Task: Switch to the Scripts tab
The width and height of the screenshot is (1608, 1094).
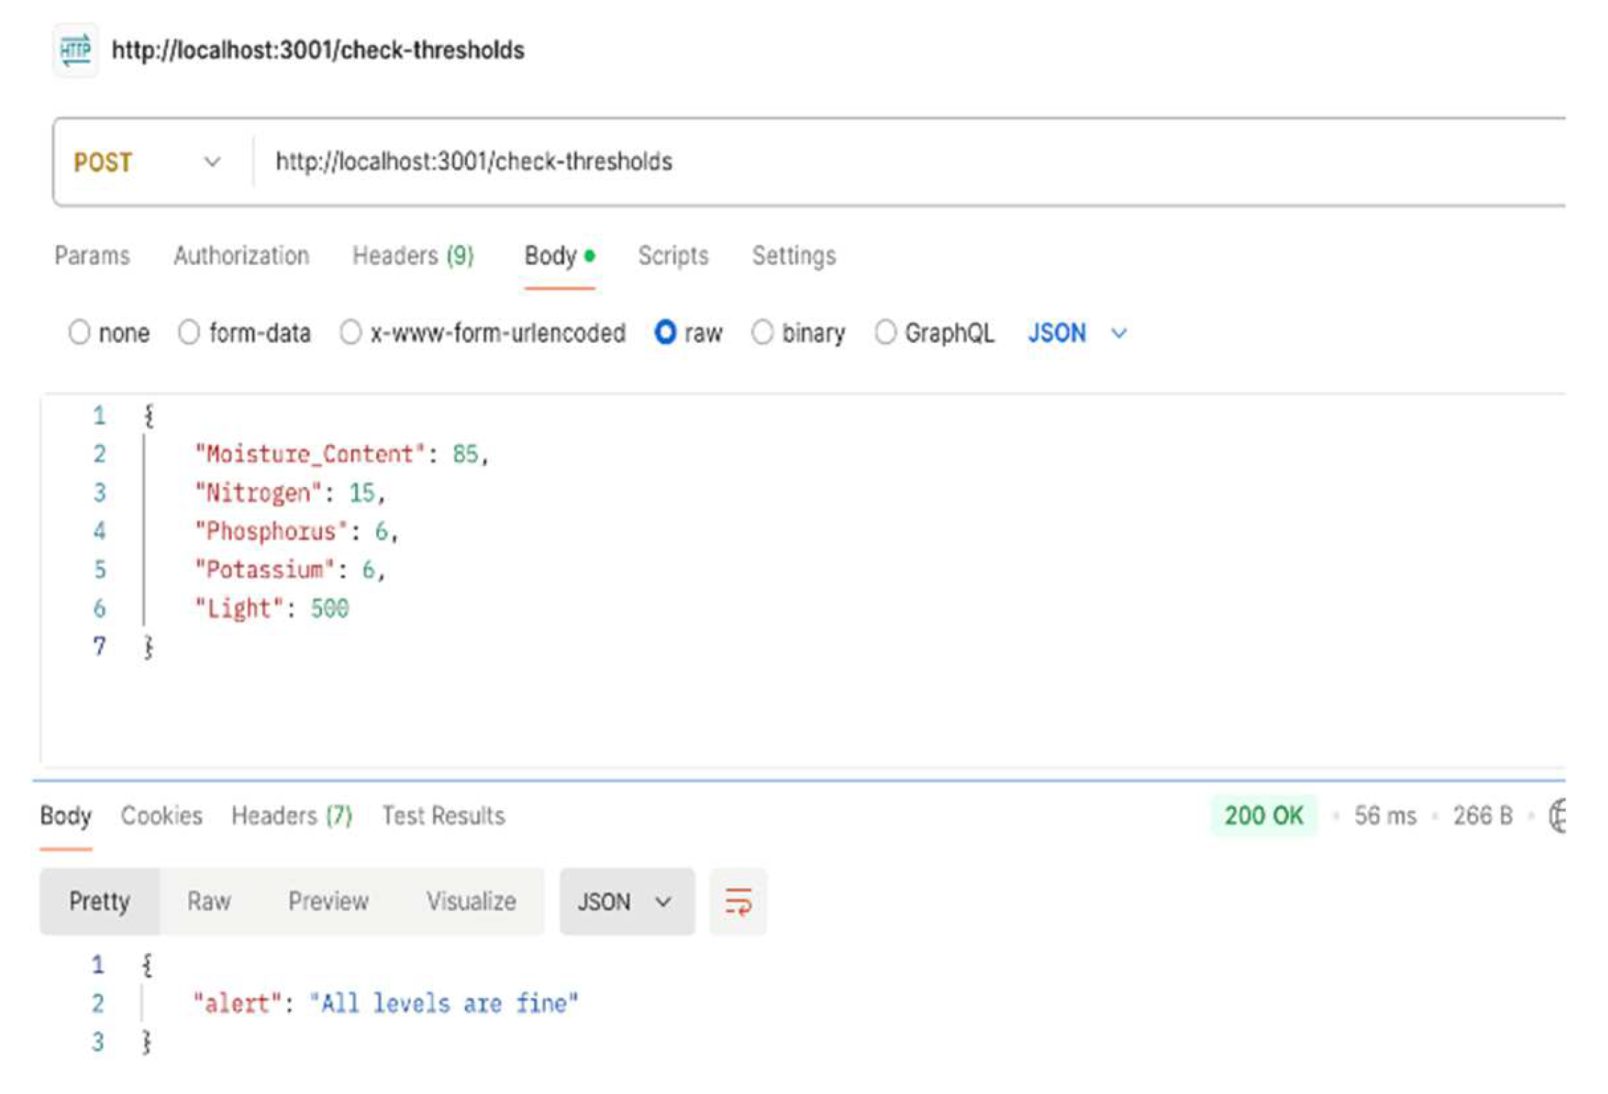Action: coord(674,256)
